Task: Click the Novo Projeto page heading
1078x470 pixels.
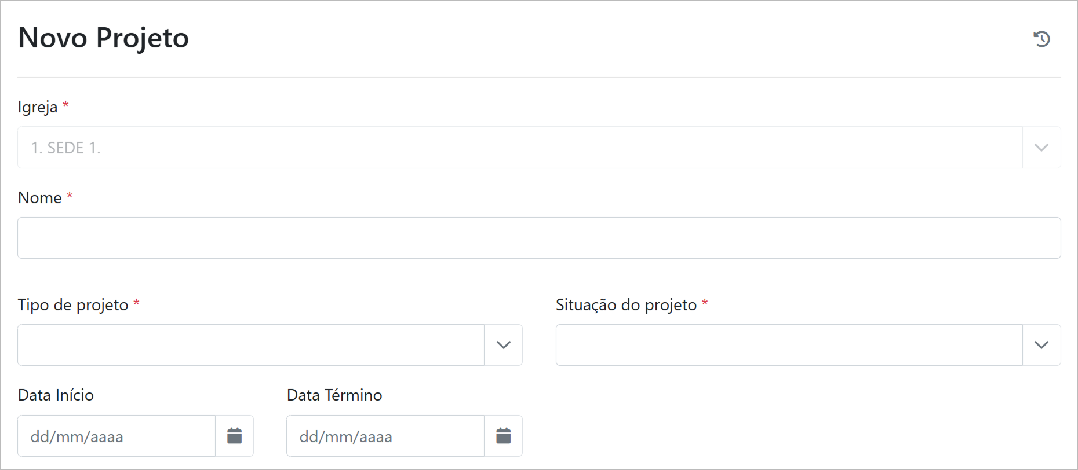Action: tap(104, 38)
